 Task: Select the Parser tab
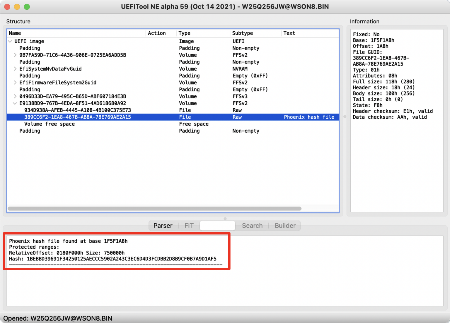click(x=163, y=225)
